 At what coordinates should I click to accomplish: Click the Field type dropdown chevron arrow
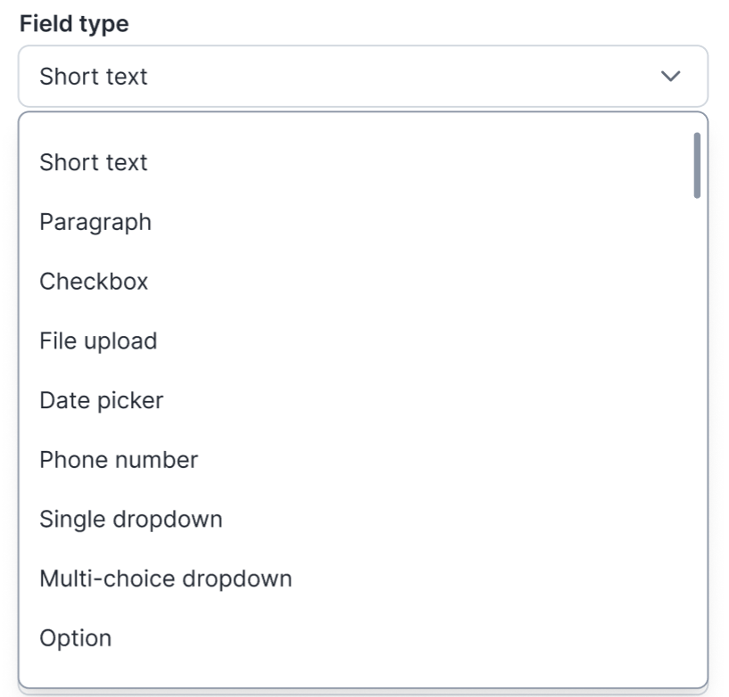[x=670, y=77]
